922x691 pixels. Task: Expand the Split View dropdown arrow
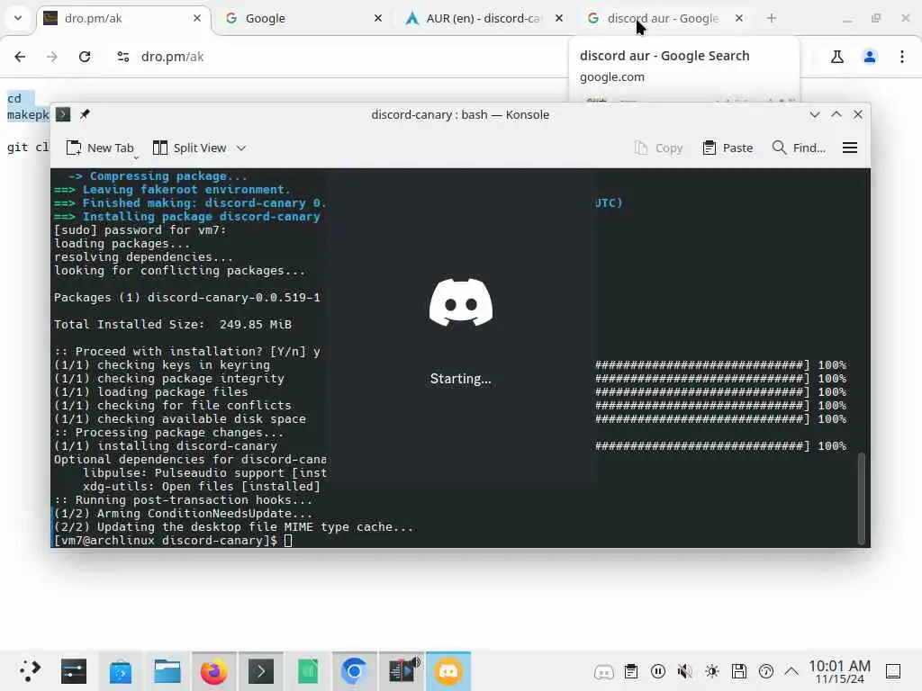click(241, 148)
